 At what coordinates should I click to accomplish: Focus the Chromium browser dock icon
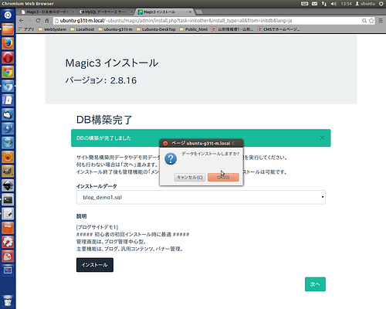pyautogui.click(x=8, y=86)
